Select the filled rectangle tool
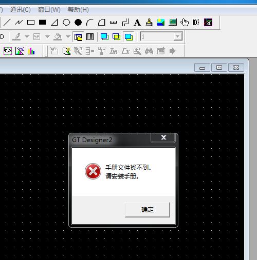This screenshot has height=260, width=257. [42, 23]
